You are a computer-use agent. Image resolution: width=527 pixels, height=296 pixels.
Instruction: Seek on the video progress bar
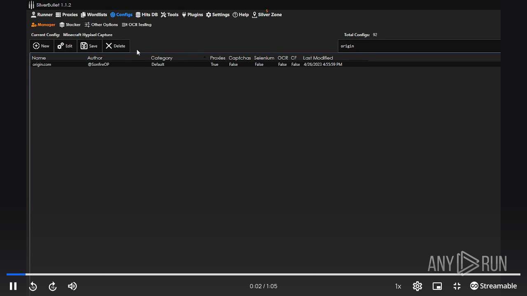[263, 274]
